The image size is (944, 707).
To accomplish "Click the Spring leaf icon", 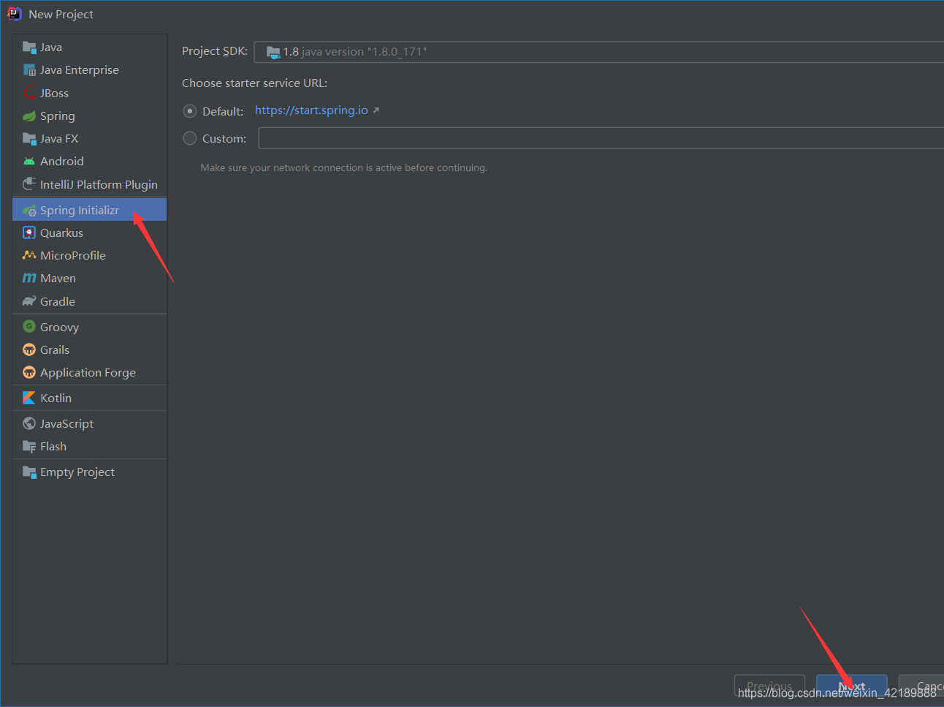I will point(29,116).
